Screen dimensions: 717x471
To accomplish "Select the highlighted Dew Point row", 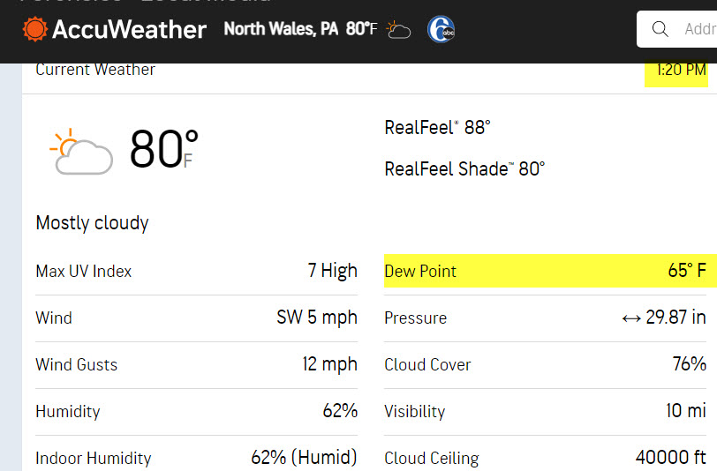I will point(551,271).
